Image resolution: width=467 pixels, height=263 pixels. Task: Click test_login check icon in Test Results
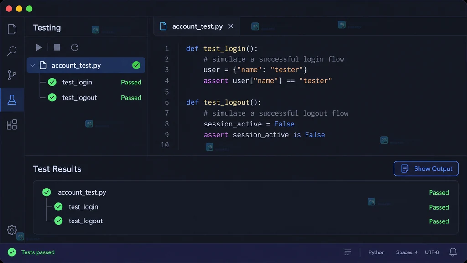58,207
